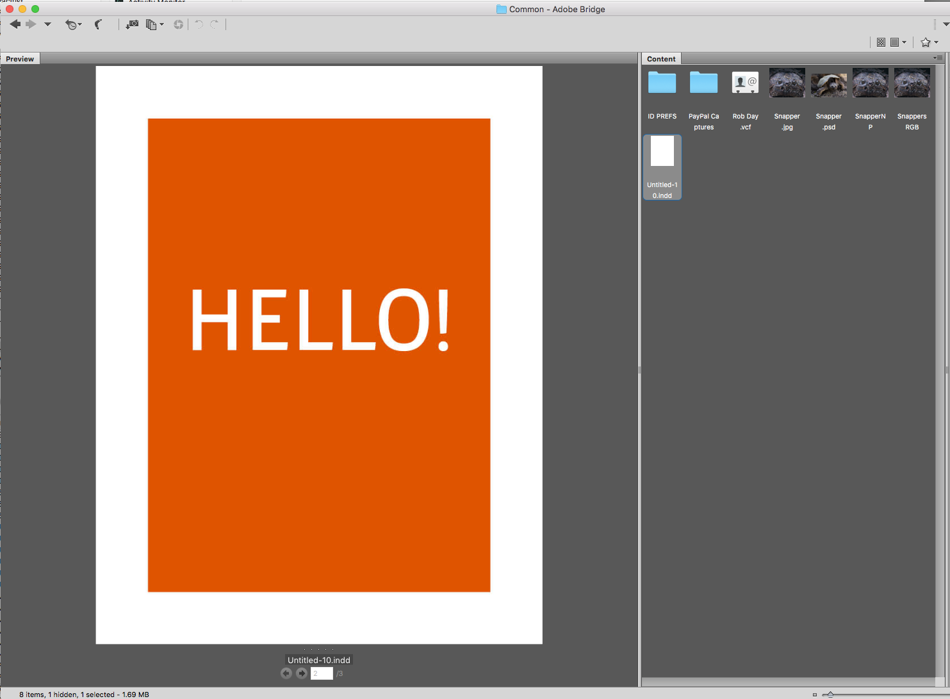Viewport: 950px width, 699px height.
Task: Click the boomerang return-to-app icon
Action: [98, 24]
